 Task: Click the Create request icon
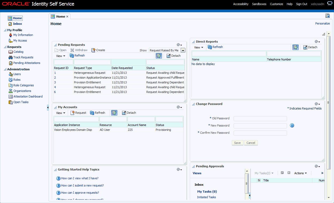coord(93,50)
